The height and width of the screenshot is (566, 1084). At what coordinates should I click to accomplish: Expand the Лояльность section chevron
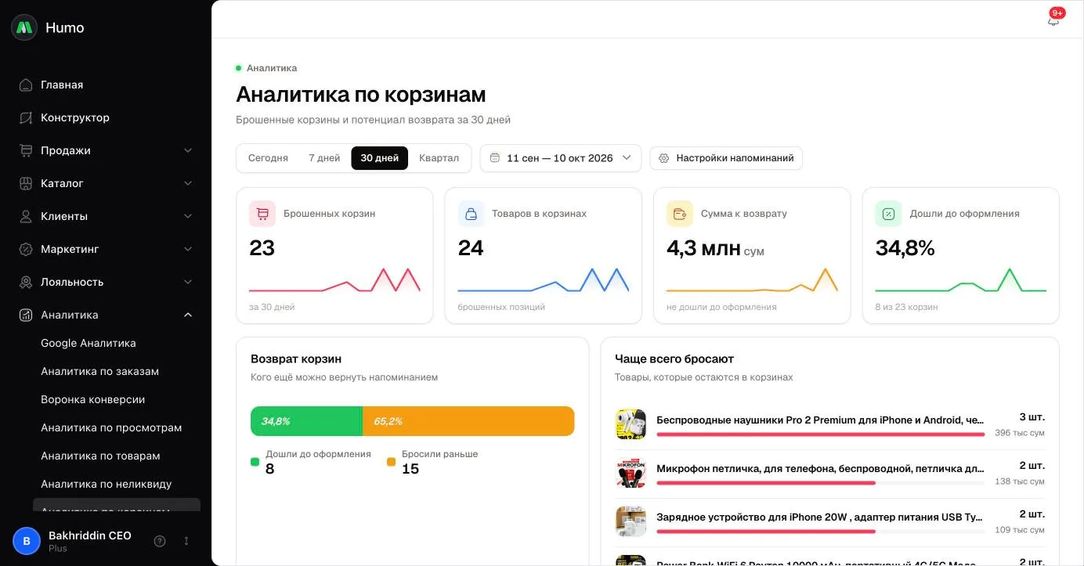pos(188,282)
